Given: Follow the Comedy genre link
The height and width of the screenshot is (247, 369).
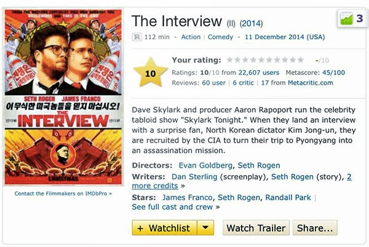Looking at the screenshot, I should coord(220,37).
